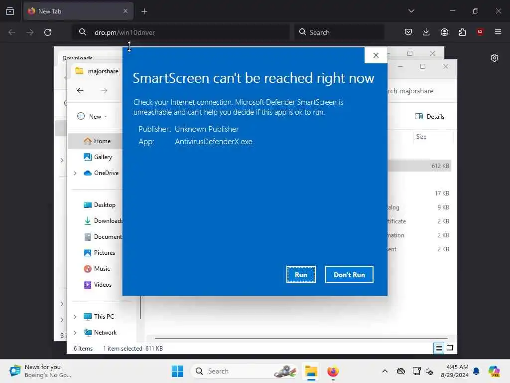
Task: Click the Don't Run button
Action: [349, 275]
